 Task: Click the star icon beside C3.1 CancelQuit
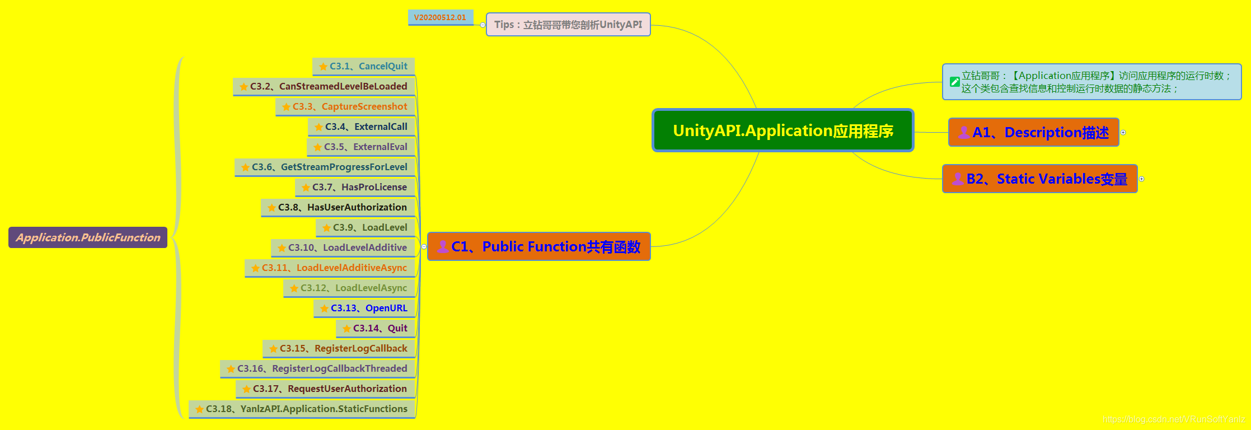click(x=323, y=67)
